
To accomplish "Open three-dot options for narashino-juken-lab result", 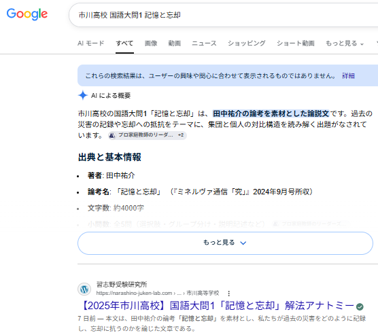I will [229, 294].
